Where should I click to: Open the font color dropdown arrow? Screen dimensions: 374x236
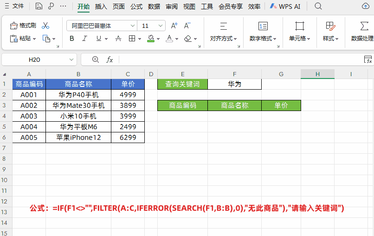click(177, 39)
